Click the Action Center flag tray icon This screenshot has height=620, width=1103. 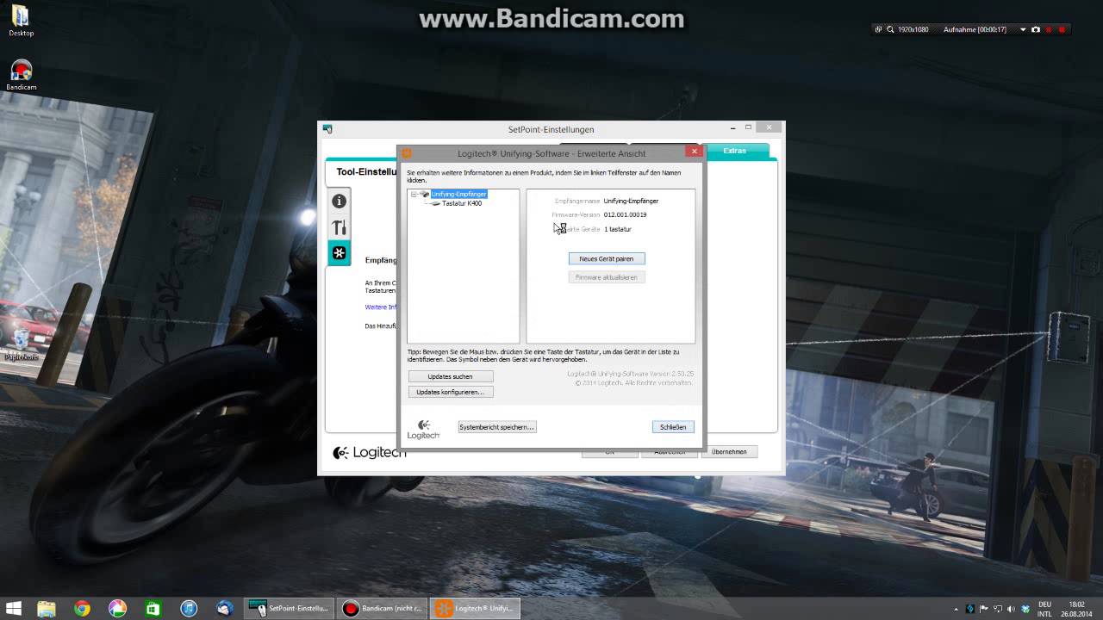984,609
